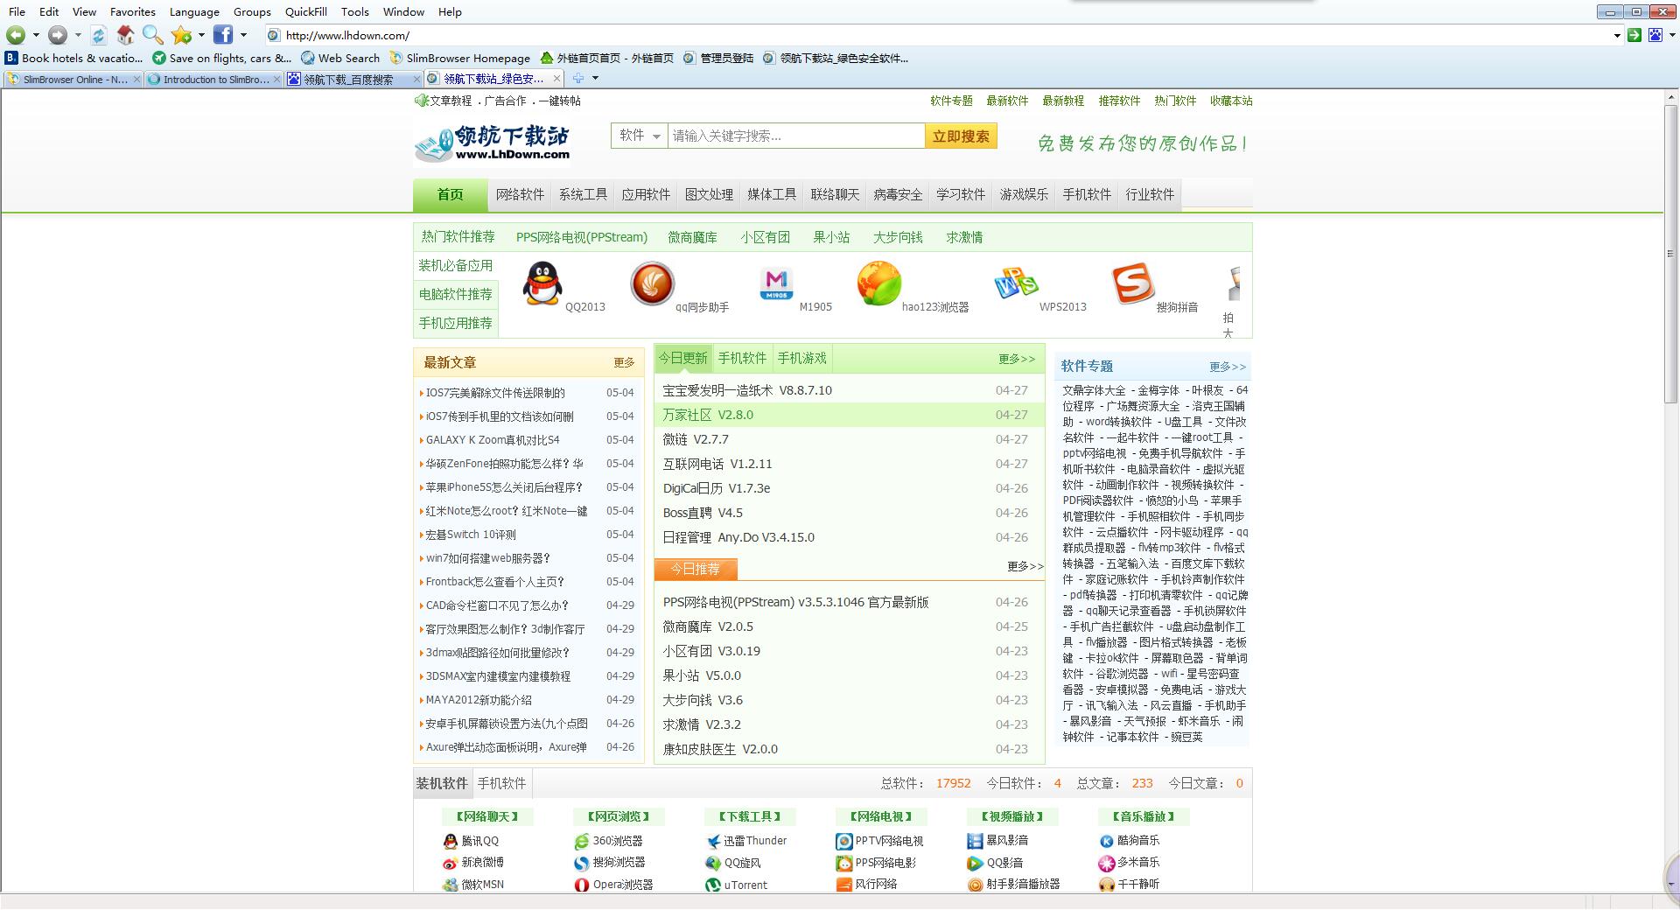Open the 软件 category dropdown in search box
The height and width of the screenshot is (910, 1680).
tap(640, 136)
